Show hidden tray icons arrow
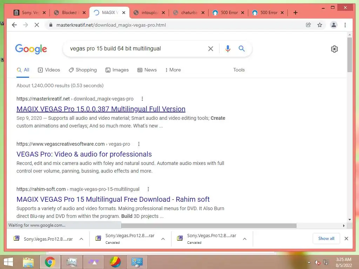Viewport: 359px width, 269px height. point(309,262)
